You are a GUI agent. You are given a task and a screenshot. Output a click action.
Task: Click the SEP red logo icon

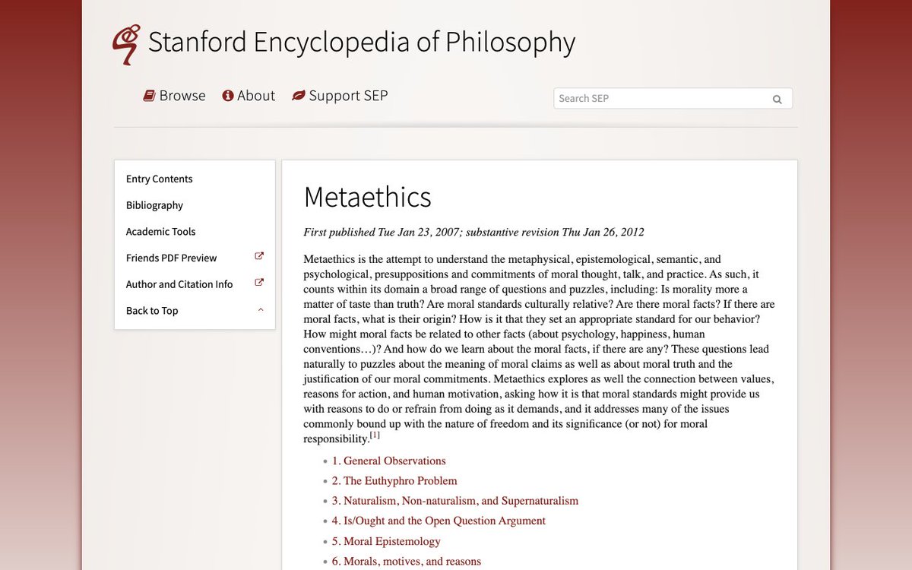click(126, 44)
